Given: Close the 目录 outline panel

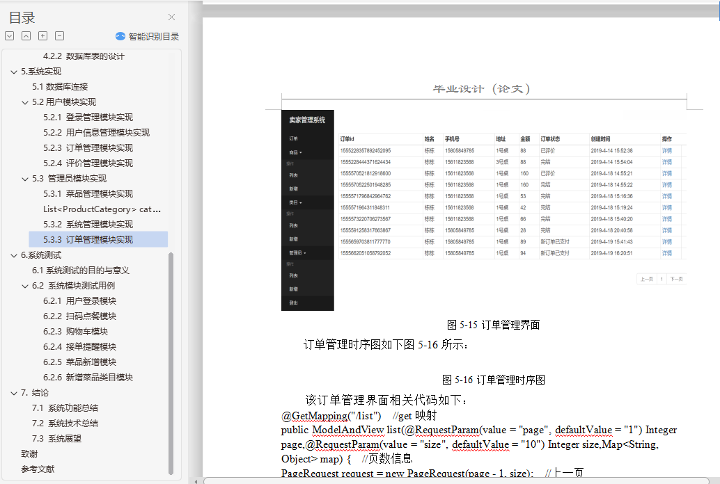Looking at the screenshot, I should (172, 17).
